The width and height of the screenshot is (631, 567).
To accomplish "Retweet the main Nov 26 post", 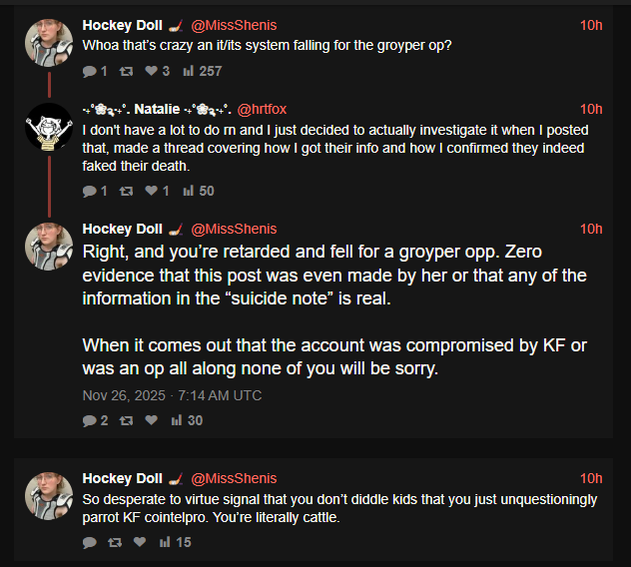I will point(127,420).
